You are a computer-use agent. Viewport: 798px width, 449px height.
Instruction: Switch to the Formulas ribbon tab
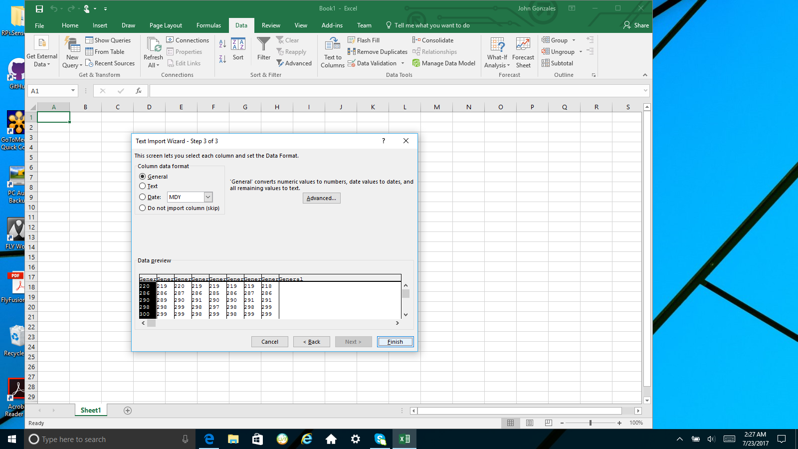[208, 25]
